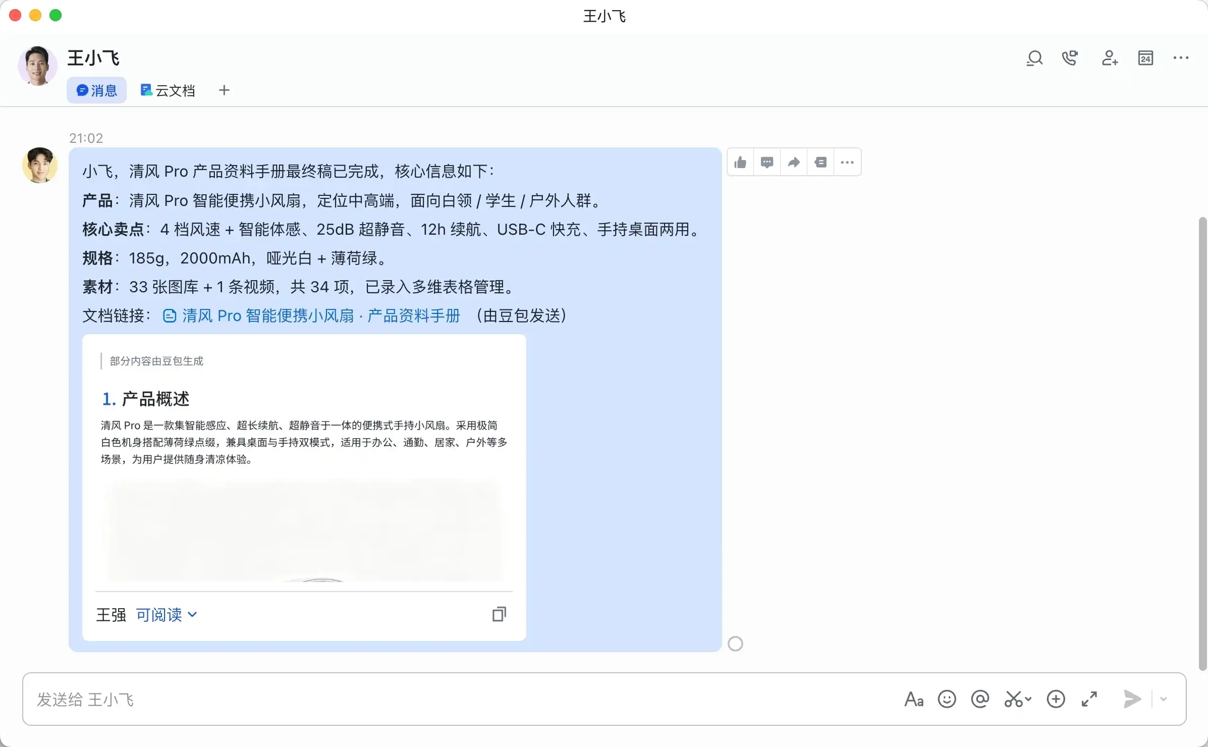Give the message a thumbs-up reaction

740,162
